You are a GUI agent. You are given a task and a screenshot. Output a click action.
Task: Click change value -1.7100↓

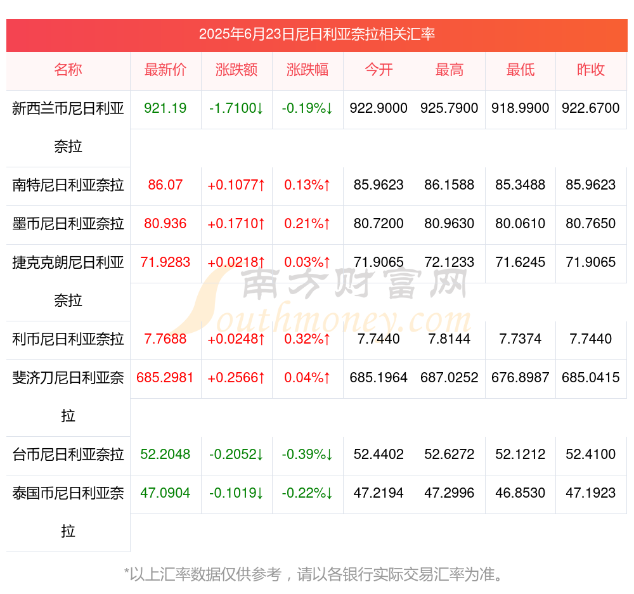click(x=236, y=108)
